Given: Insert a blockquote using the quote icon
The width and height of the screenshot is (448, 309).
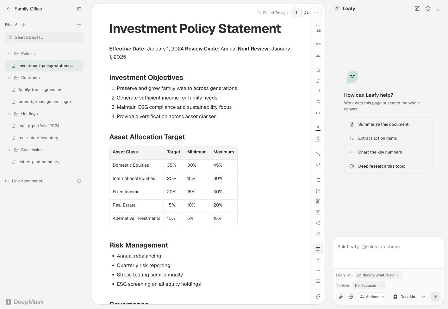Looking at the screenshot, I should point(318,201).
